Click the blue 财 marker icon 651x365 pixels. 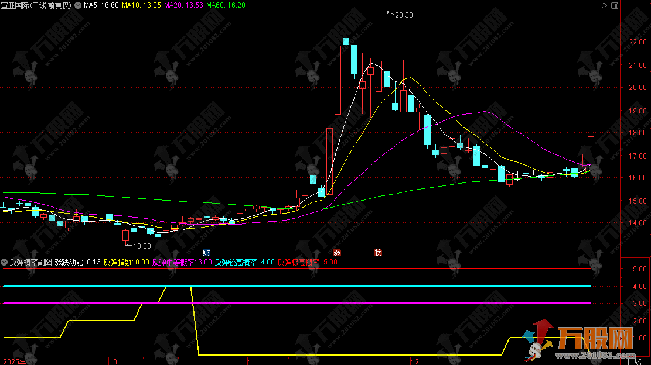click(206, 253)
